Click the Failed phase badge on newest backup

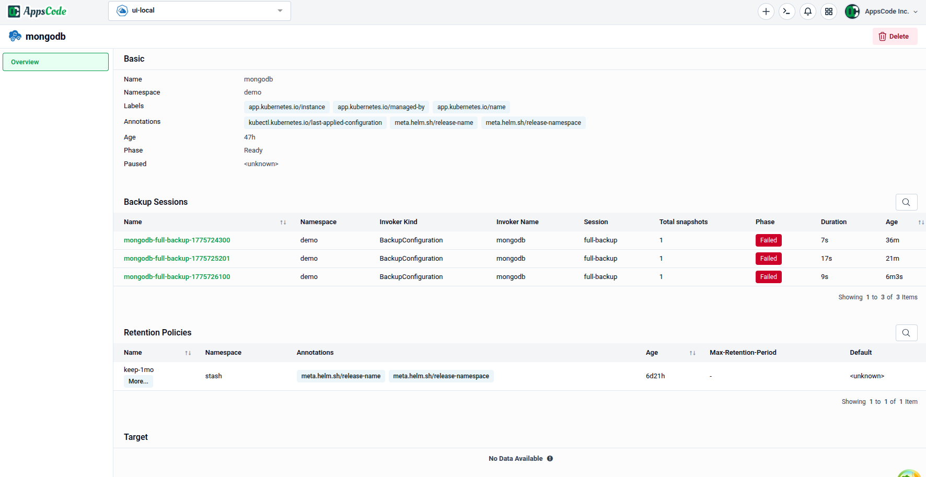768,276
